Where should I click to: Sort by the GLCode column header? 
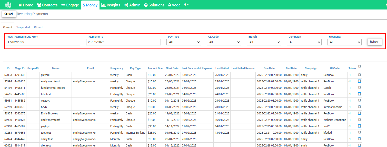[335, 68]
